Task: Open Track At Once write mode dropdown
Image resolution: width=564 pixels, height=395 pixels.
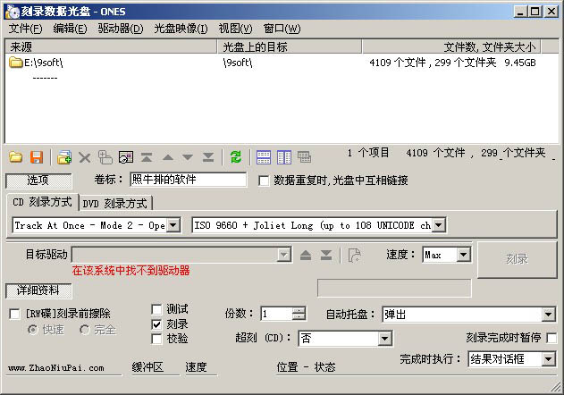Action: tap(173, 225)
